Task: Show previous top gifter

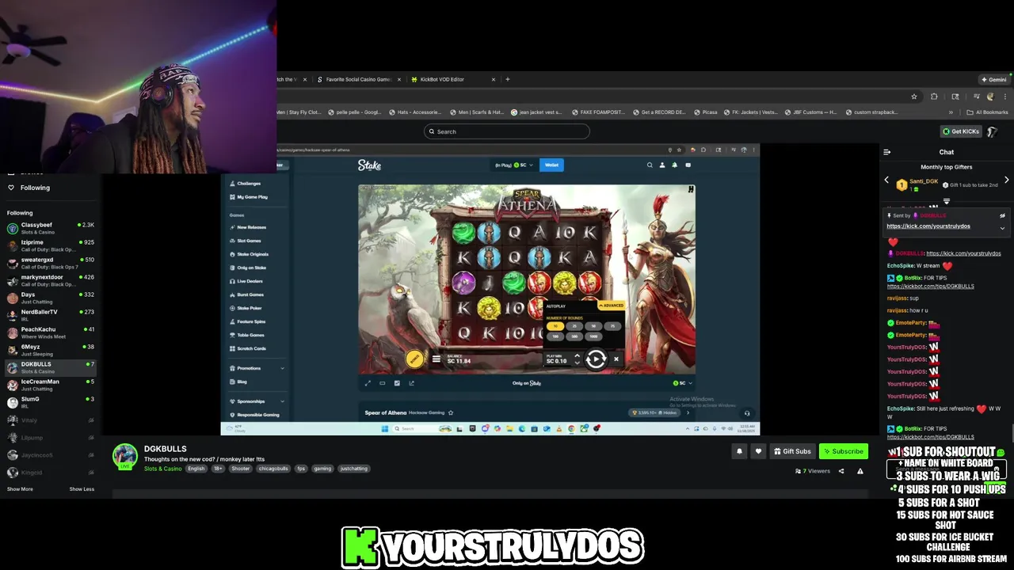Action: click(886, 180)
